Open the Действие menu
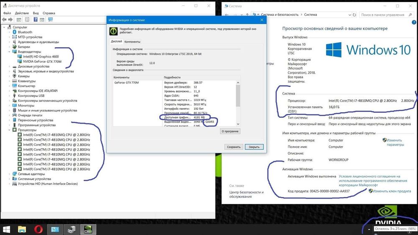This screenshot has width=418, height=235. (22, 13)
